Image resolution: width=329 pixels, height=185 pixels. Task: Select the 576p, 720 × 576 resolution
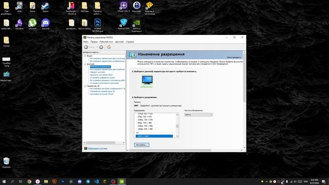(x=145, y=117)
